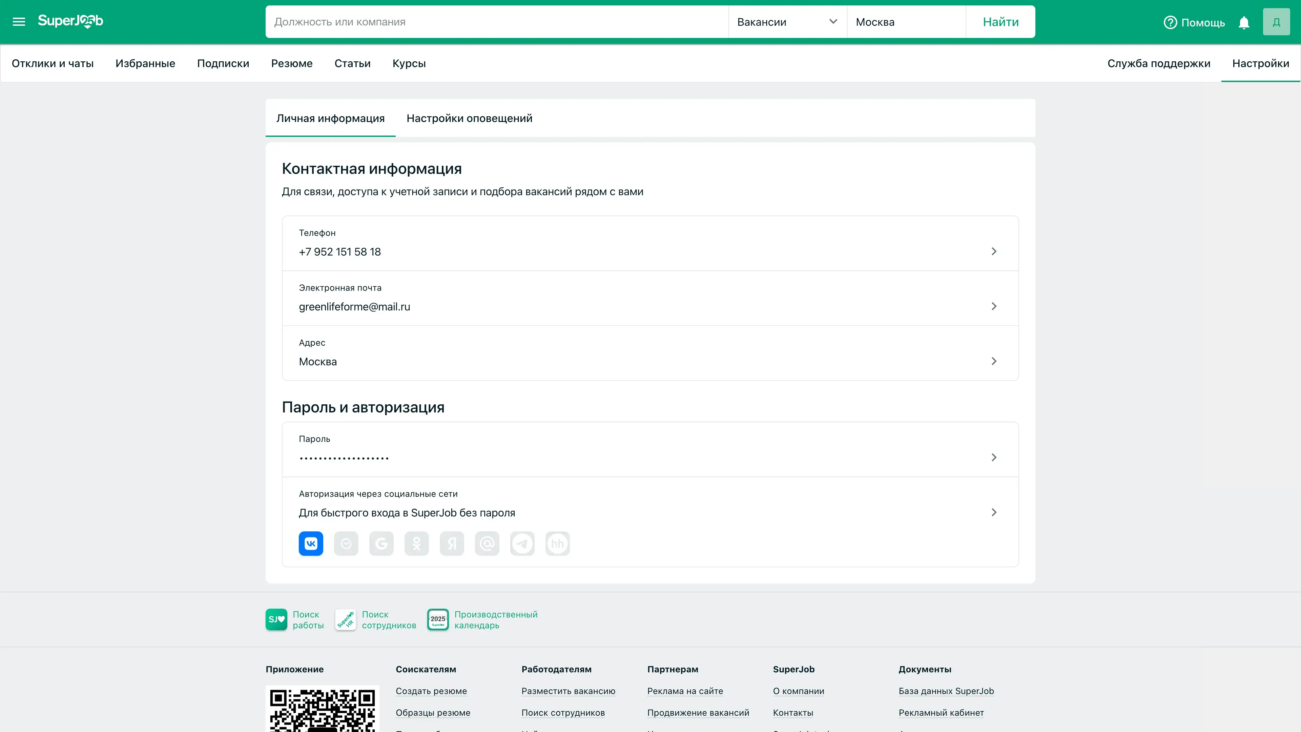The width and height of the screenshot is (1301, 732).
Task: Expand the Пароль row chevron
Action: click(x=993, y=457)
